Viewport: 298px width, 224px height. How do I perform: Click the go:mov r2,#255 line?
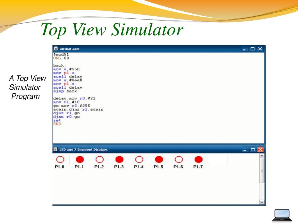[72, 106]
